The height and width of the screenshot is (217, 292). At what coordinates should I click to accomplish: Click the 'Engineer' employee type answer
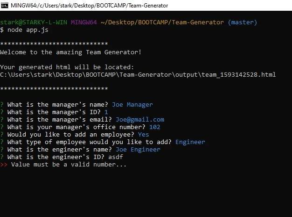[190, 142]
